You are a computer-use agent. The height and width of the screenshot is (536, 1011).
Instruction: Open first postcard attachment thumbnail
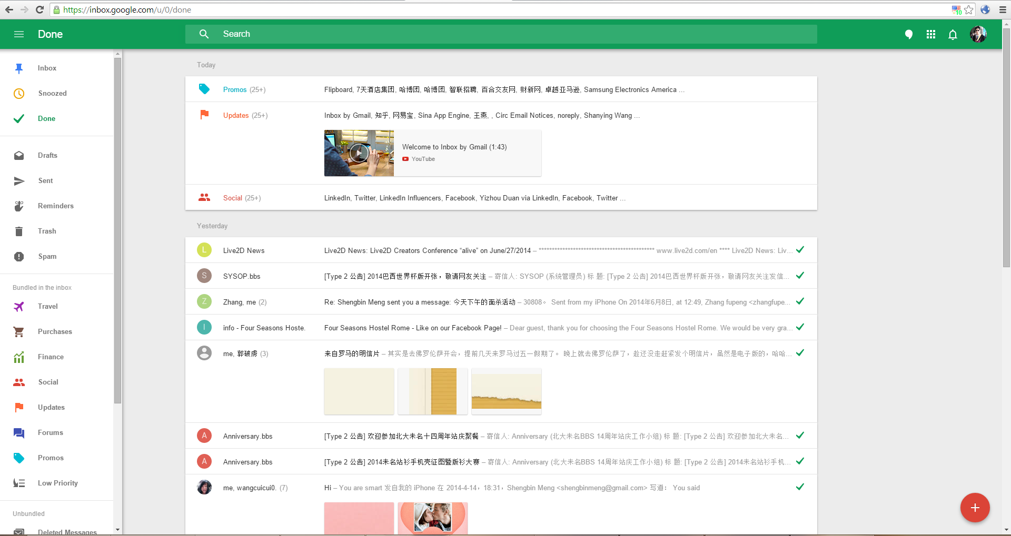coord(359,391)
